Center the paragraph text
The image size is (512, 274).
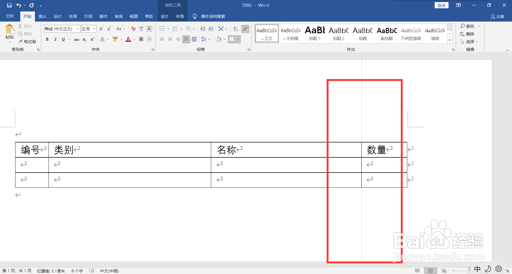(x=170, y=39)
